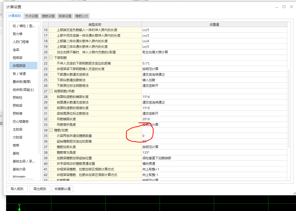
Task: Open 遇支座断开 value for 下部原位标注钢筋做法
Action: click(214, 85)
